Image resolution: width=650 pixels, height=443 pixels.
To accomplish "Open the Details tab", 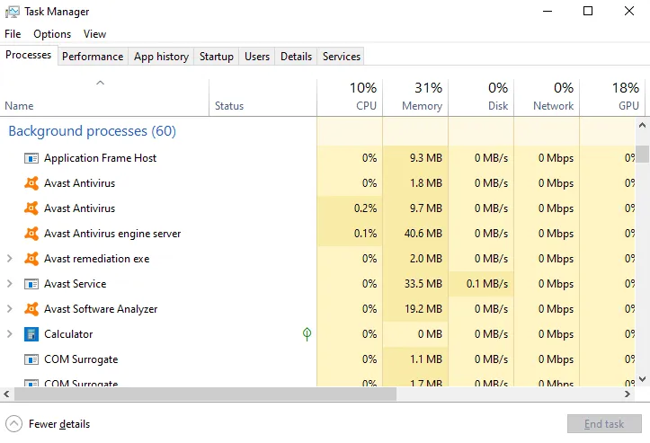I will coord(296,57).
